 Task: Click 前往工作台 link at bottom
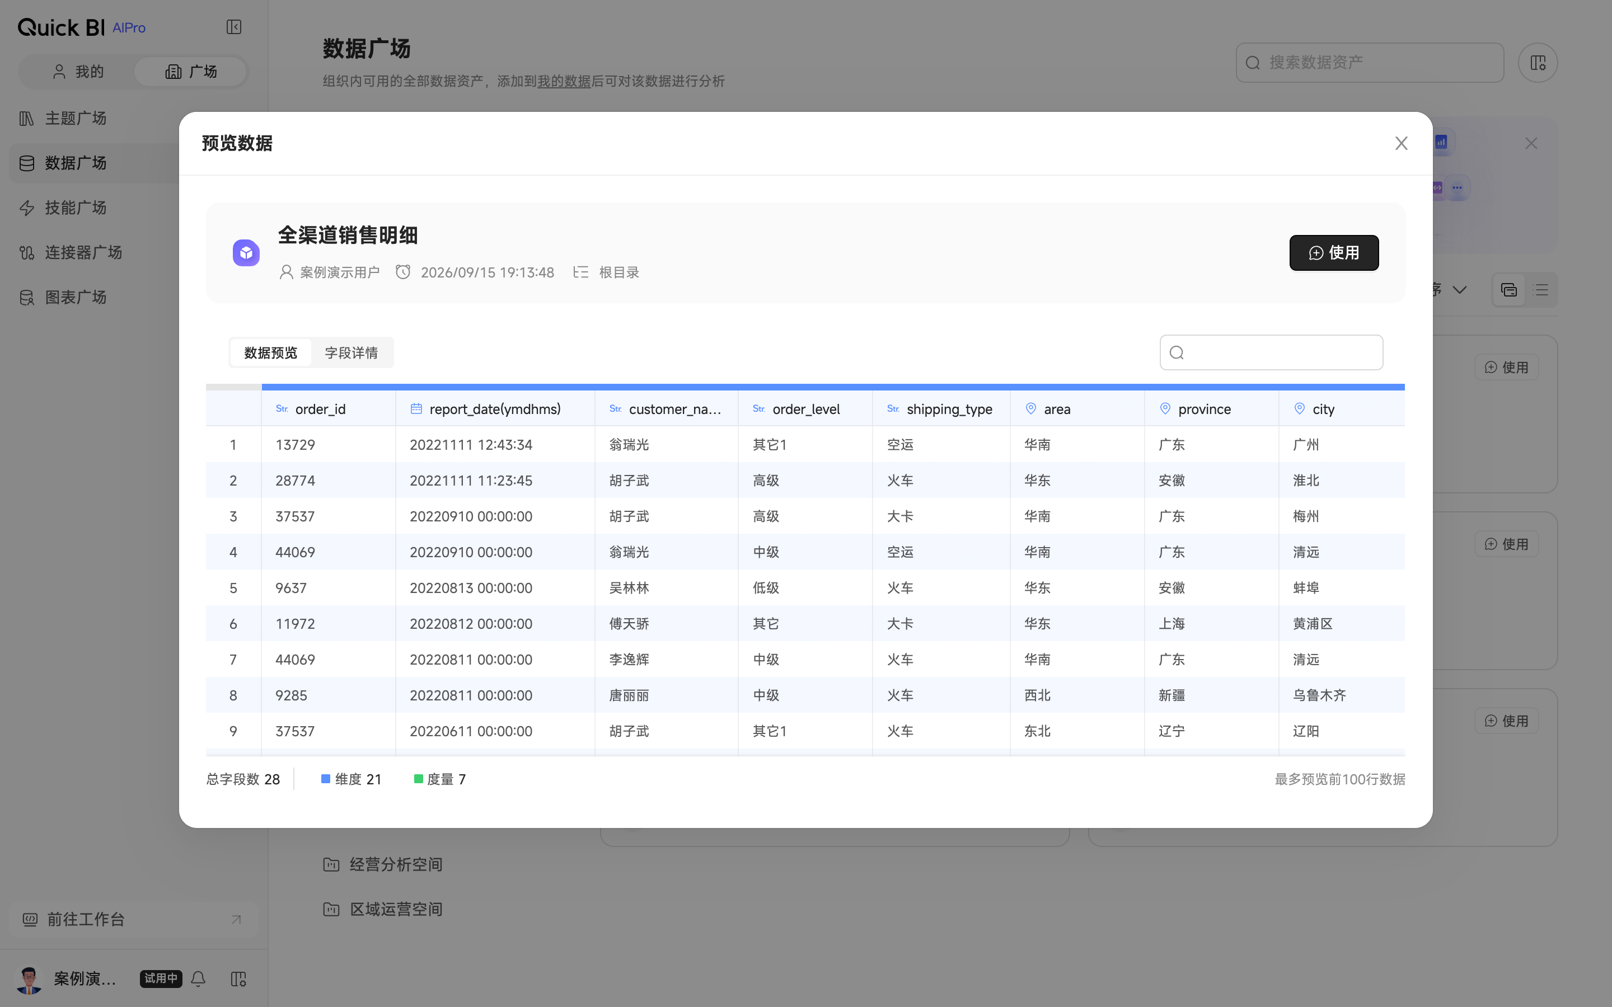133,919
